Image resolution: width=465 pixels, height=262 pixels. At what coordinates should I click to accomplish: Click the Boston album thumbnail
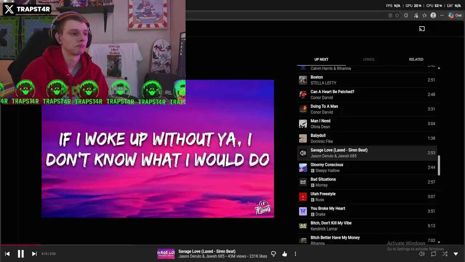coord(303,80)
